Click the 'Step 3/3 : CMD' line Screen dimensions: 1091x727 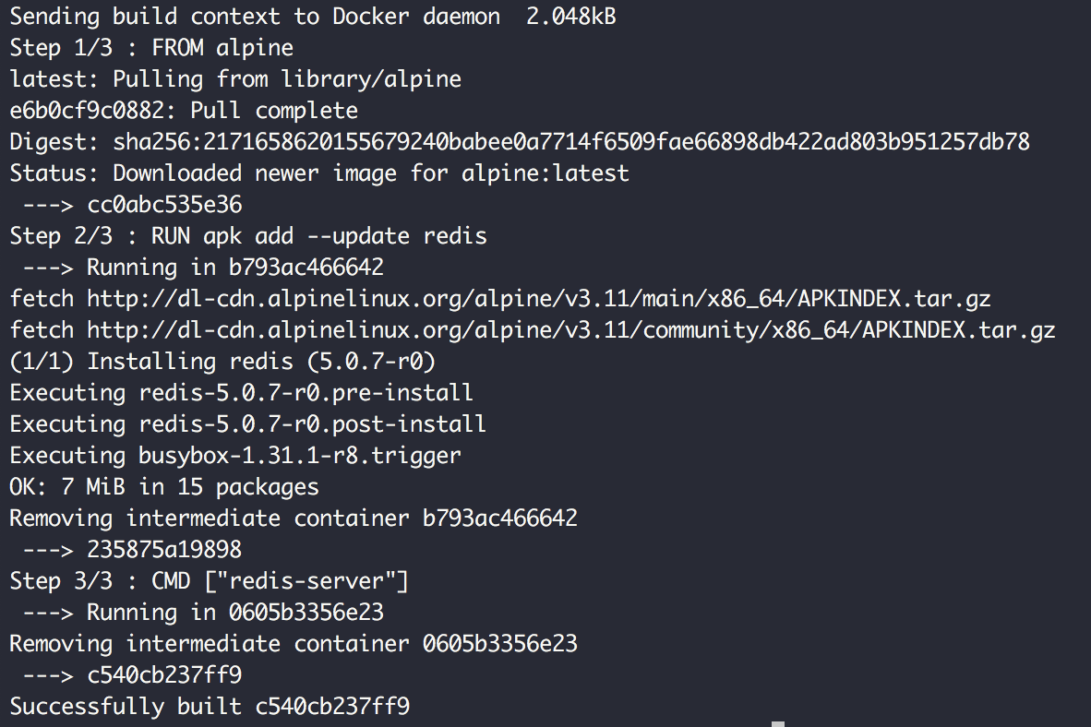click(210, 581)
